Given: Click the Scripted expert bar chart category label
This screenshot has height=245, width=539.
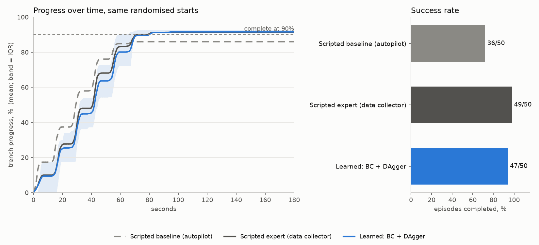Looking at the screenshot, I should tap(358, 105).
